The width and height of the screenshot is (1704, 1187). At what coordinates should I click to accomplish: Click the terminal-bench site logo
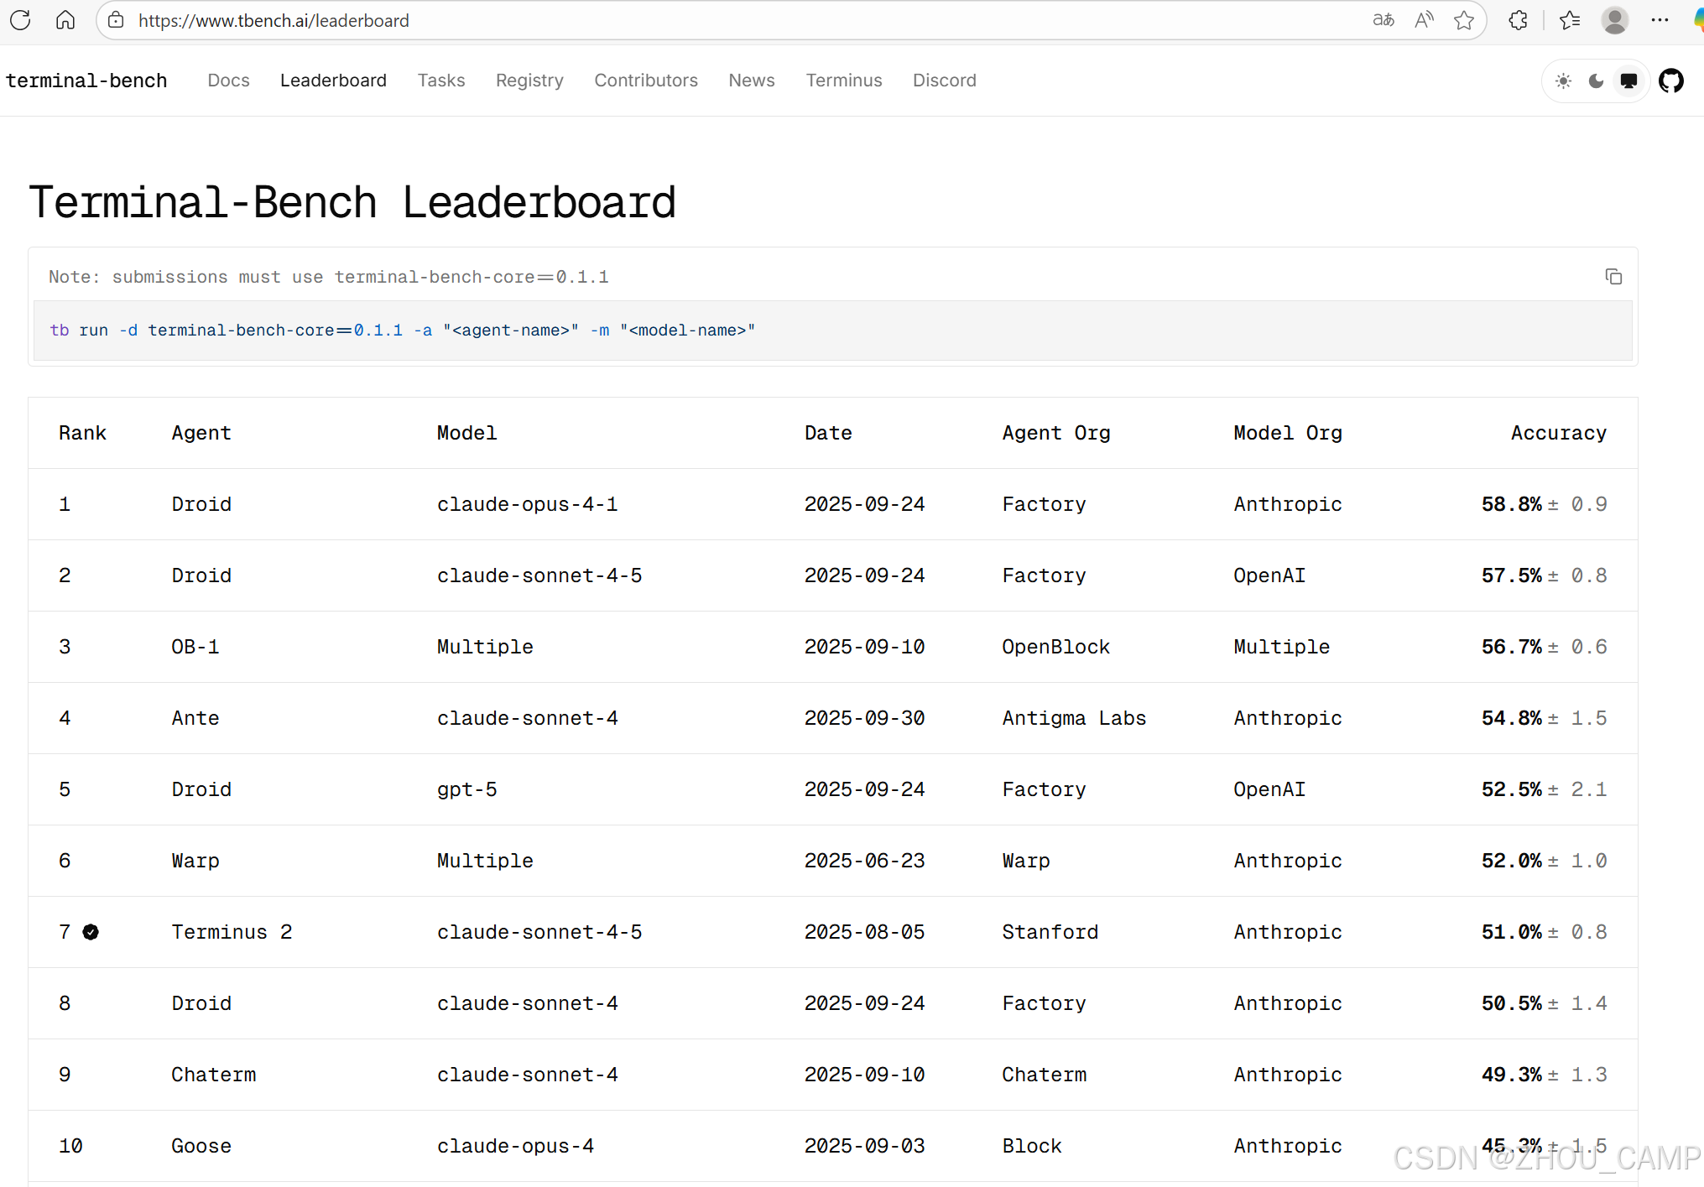pos(86,81)
